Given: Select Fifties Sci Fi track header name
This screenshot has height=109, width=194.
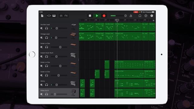Looking at the screenshot, I should click(x=45, y=91).
